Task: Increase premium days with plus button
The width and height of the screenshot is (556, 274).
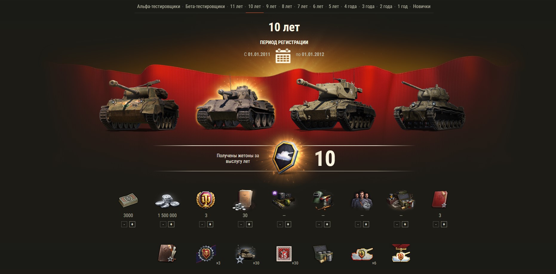Action: [210, 225]
